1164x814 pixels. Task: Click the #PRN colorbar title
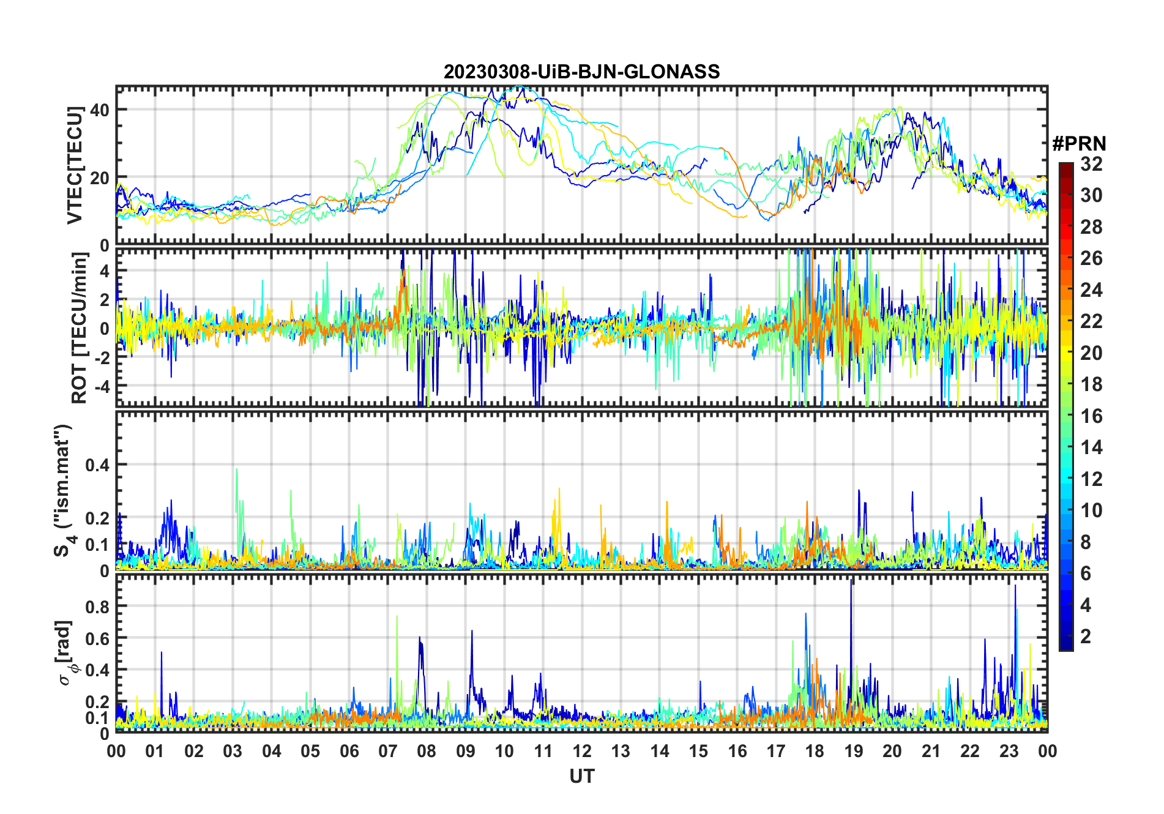1079,144
